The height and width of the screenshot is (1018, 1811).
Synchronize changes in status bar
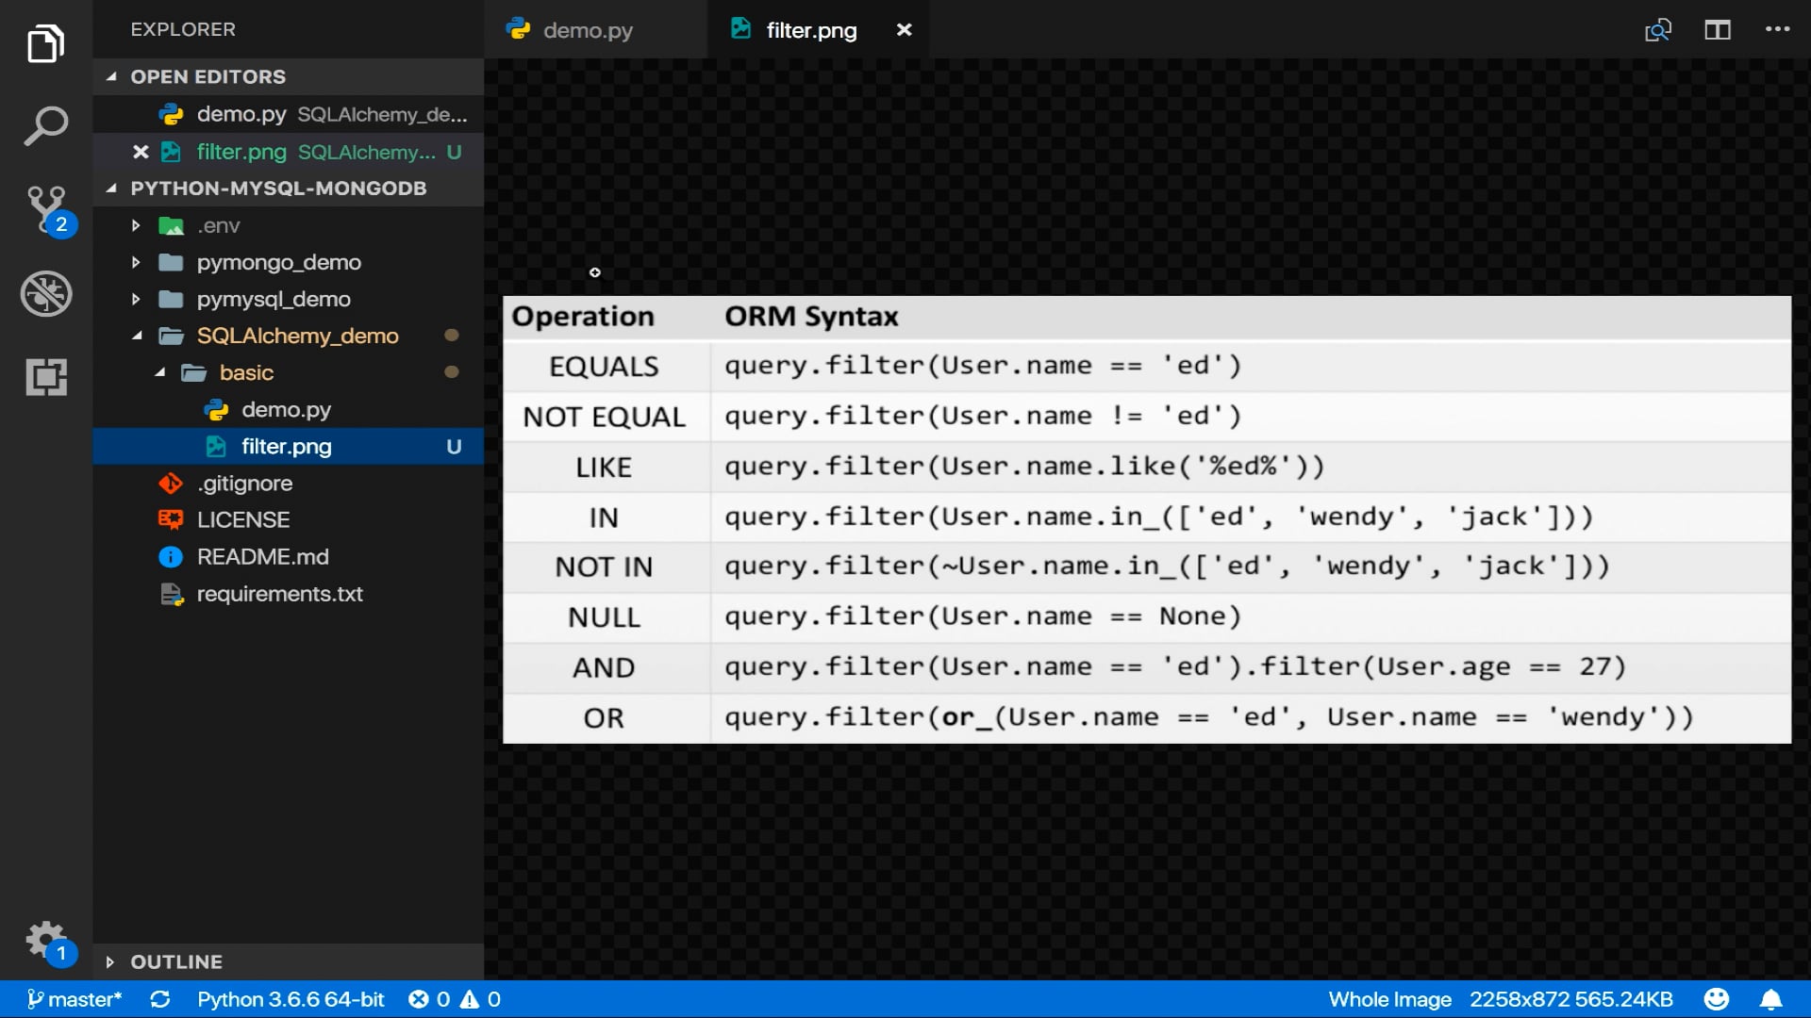(x=160, y=999)
